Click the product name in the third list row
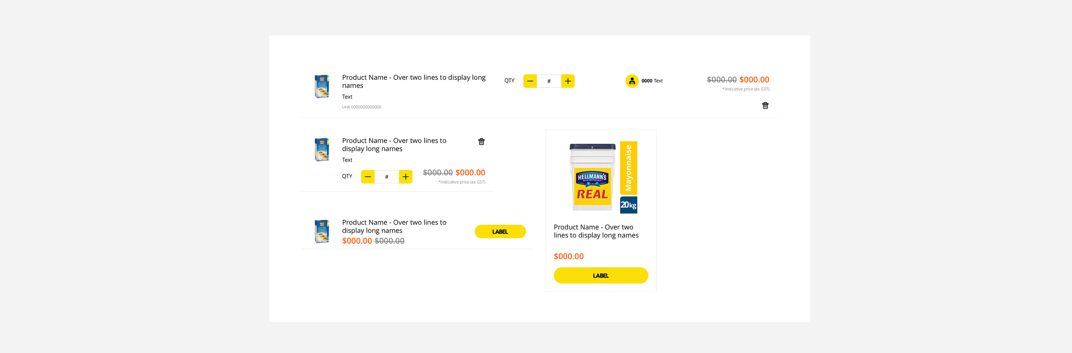The height and width of the screenshot is (353, 1072). [394, 226]
